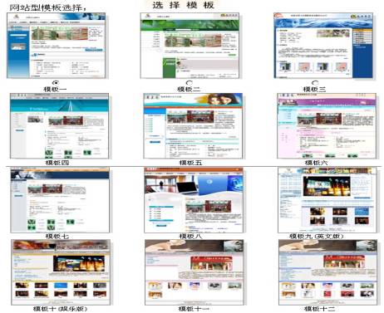Open the 模板二 green template thumbnail
Viewport: 384px width, 313px height.
(190, 46)
